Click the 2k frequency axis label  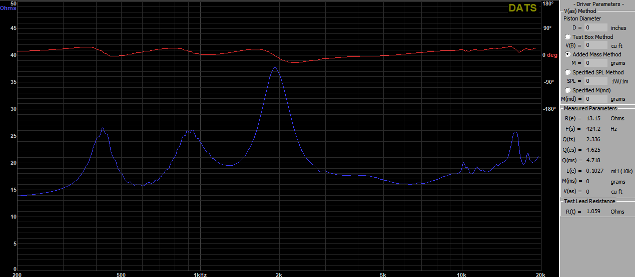coord(279,274)
